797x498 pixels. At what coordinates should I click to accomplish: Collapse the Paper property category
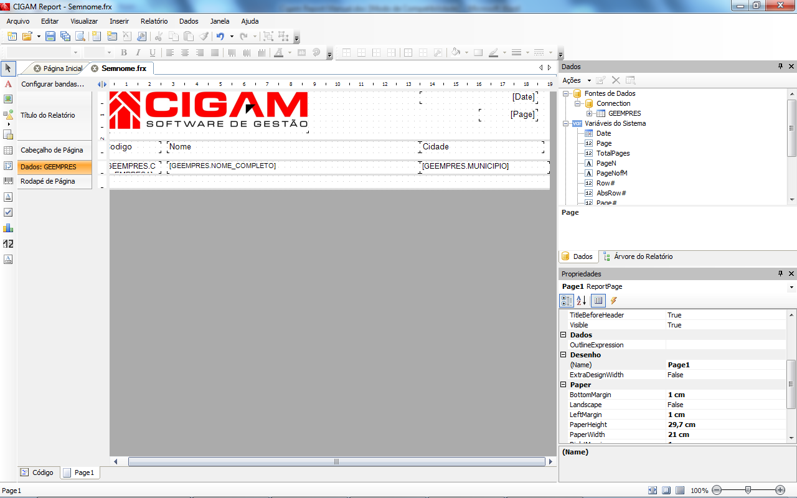[564, 385]
